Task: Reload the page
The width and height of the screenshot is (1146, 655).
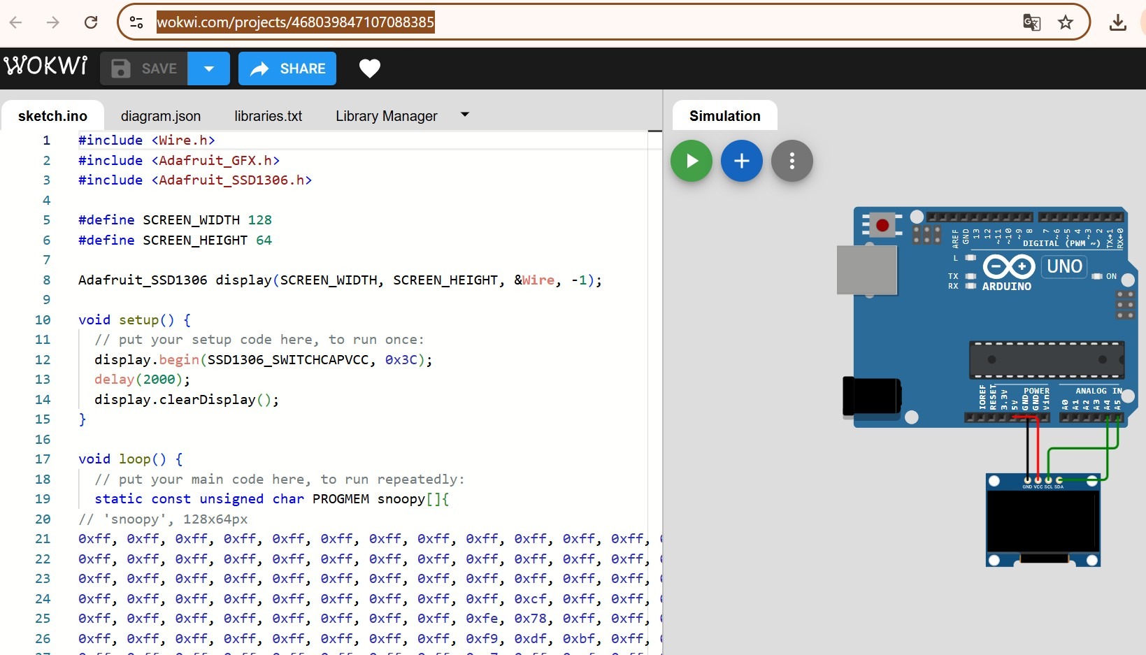Action: [91, 22]
